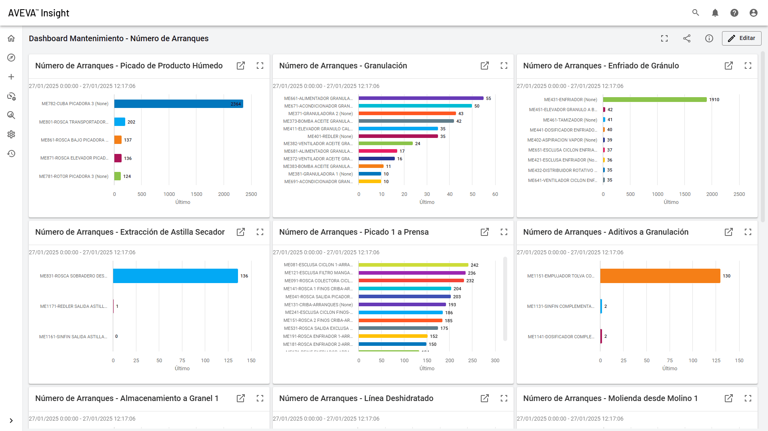
Task: Open the notifications bell
Action: click(715, 13)
